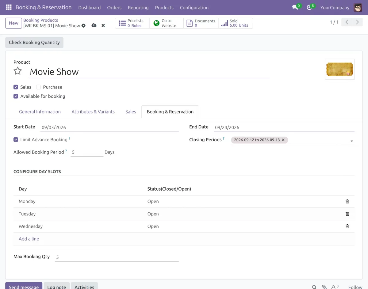Save manually with the cloud upload icon
368x289 pixels.
coord(94,25)
